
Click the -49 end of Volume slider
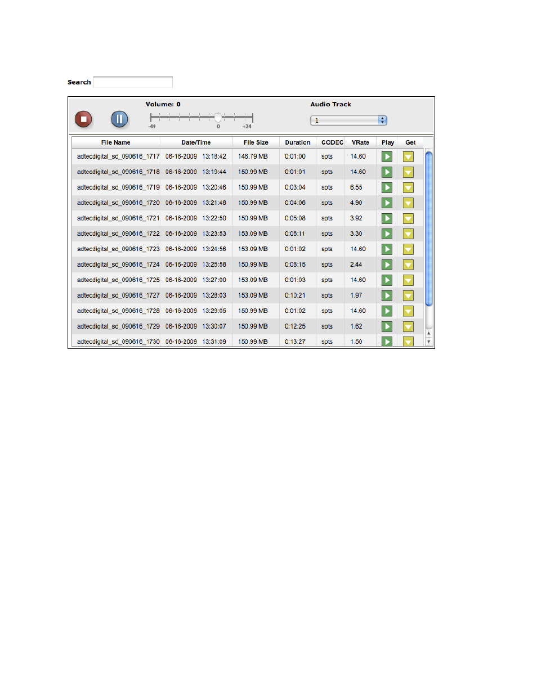(151, 118)
